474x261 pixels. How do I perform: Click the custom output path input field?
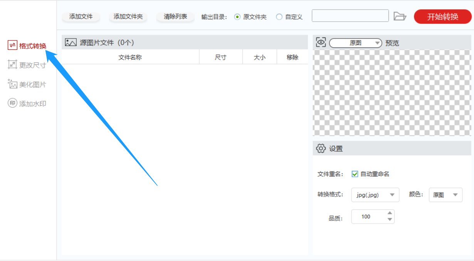(x=350, y=15)
